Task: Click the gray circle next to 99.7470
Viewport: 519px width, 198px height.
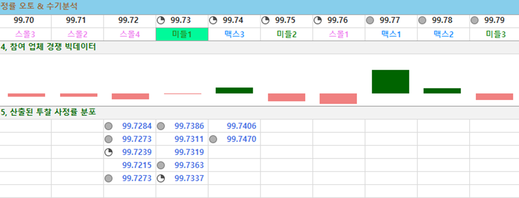Action: [213, 139]
